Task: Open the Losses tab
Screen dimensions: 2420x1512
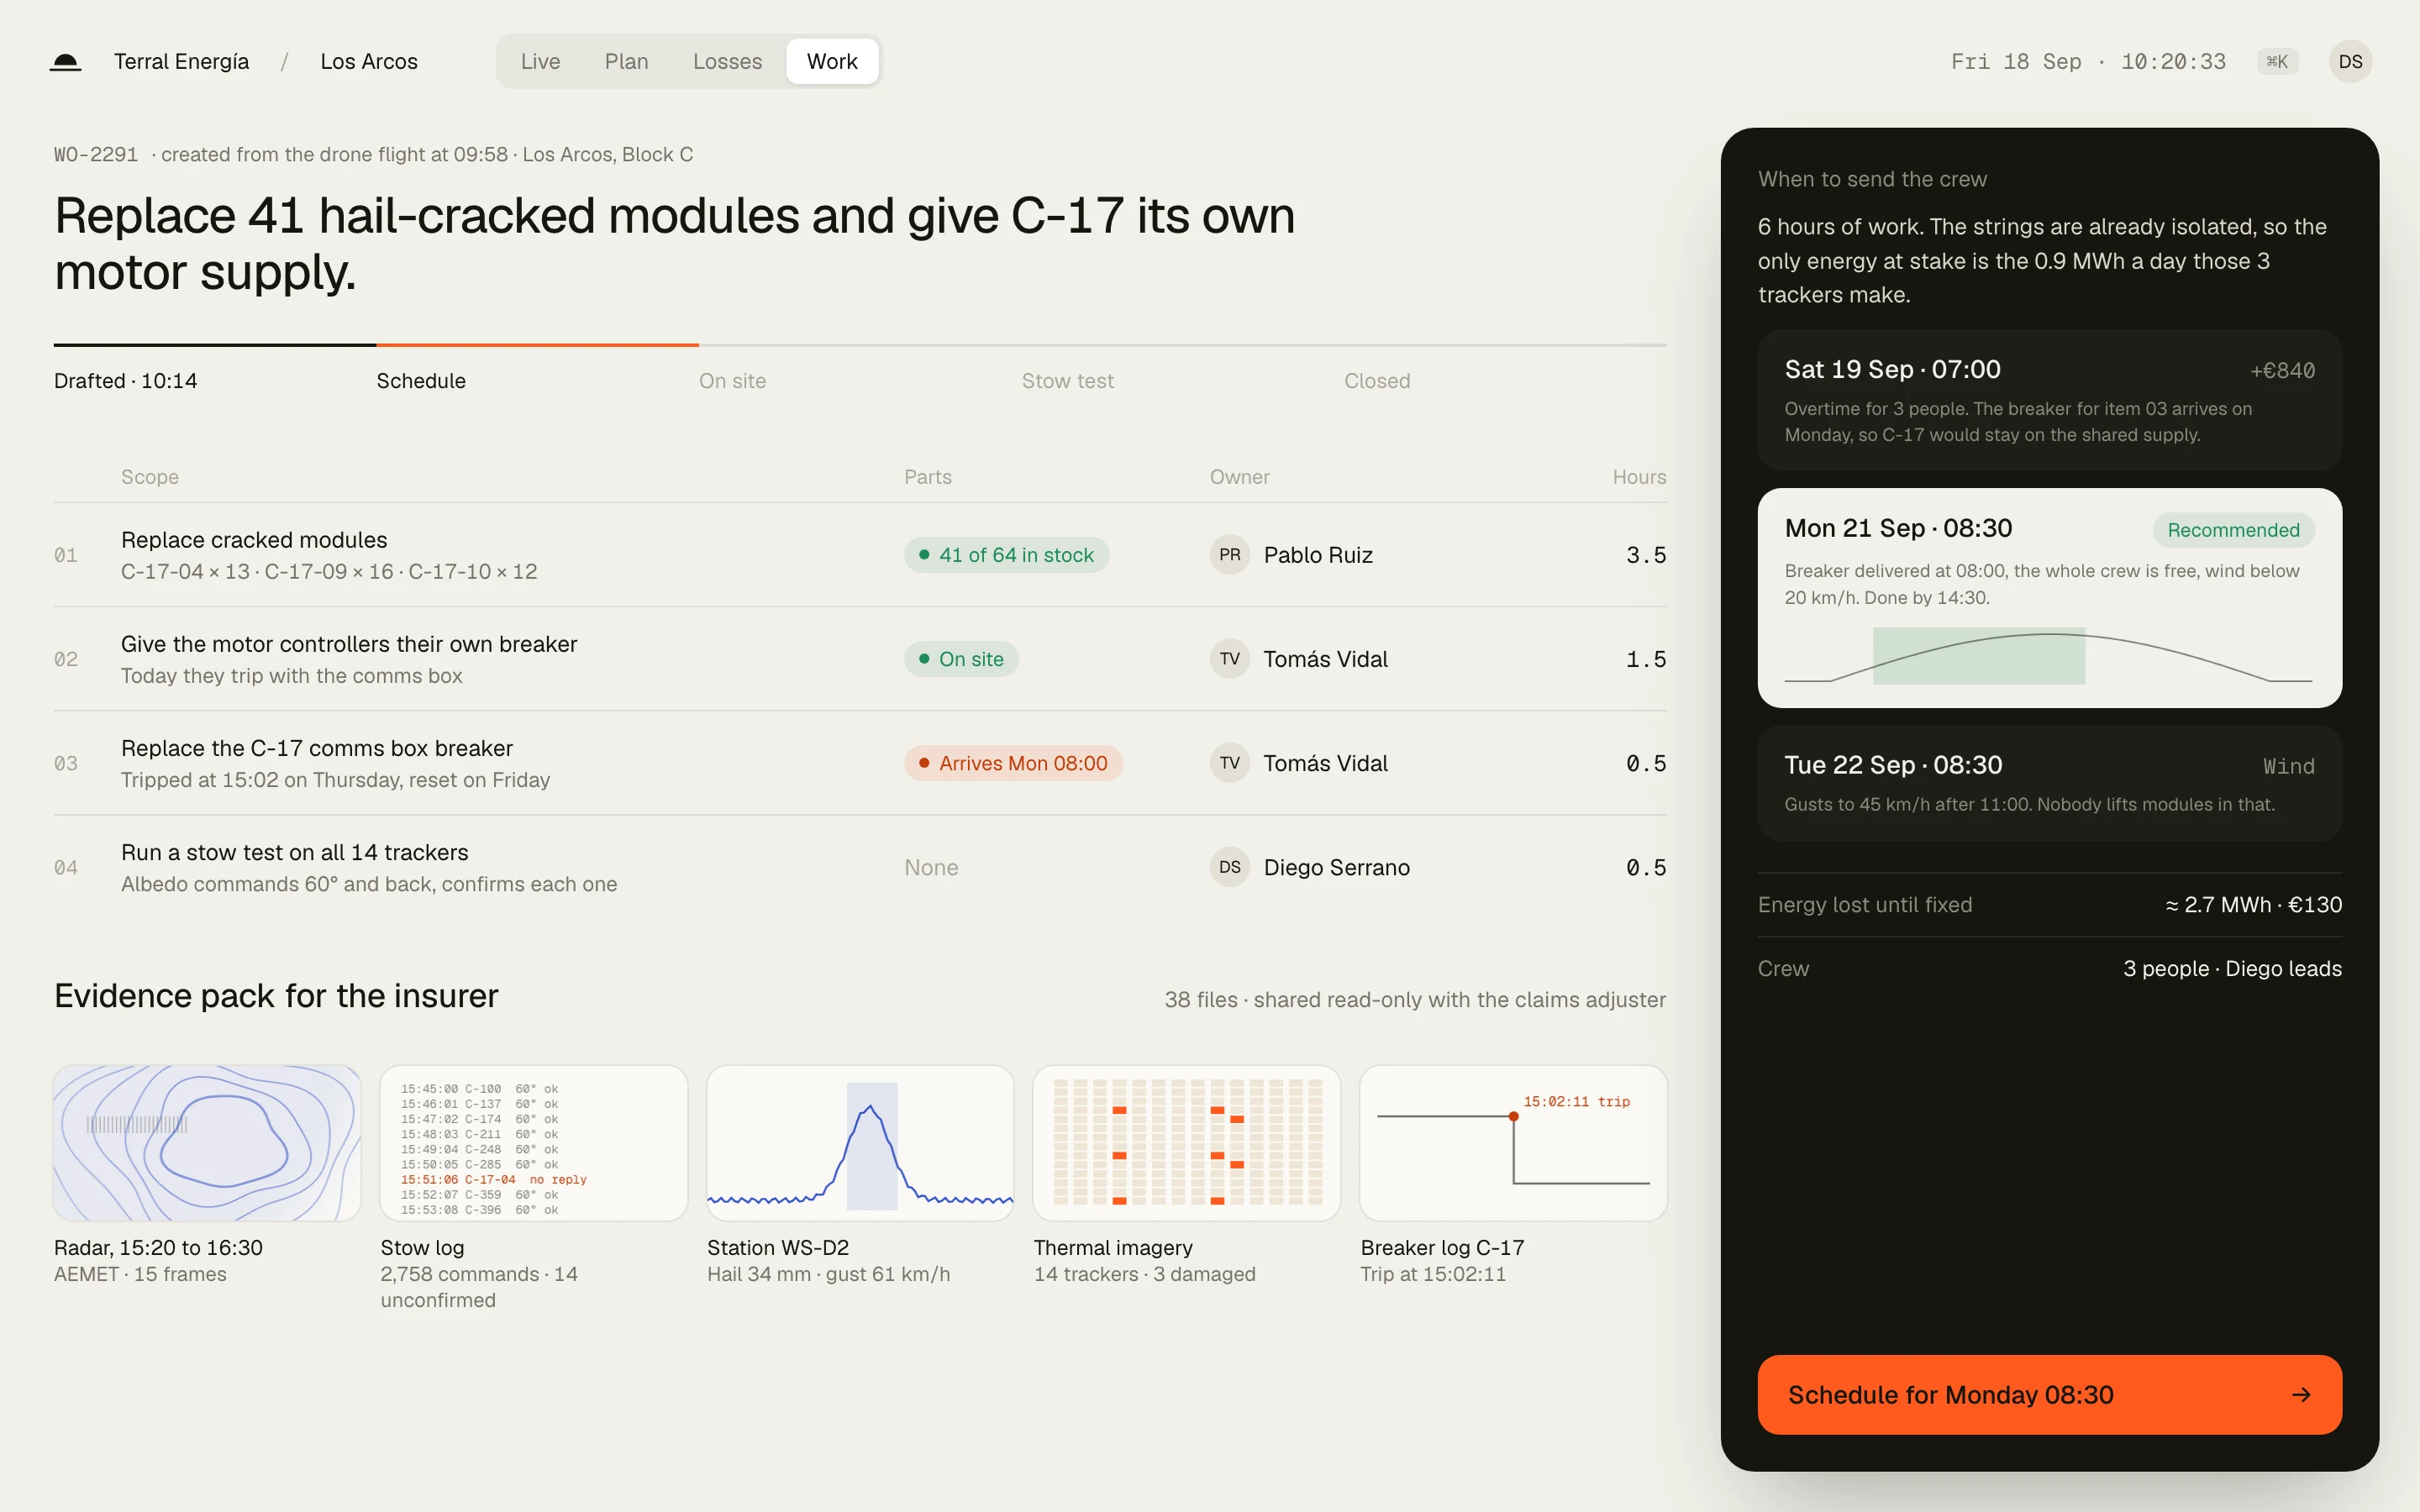Action: click(727, 62)
